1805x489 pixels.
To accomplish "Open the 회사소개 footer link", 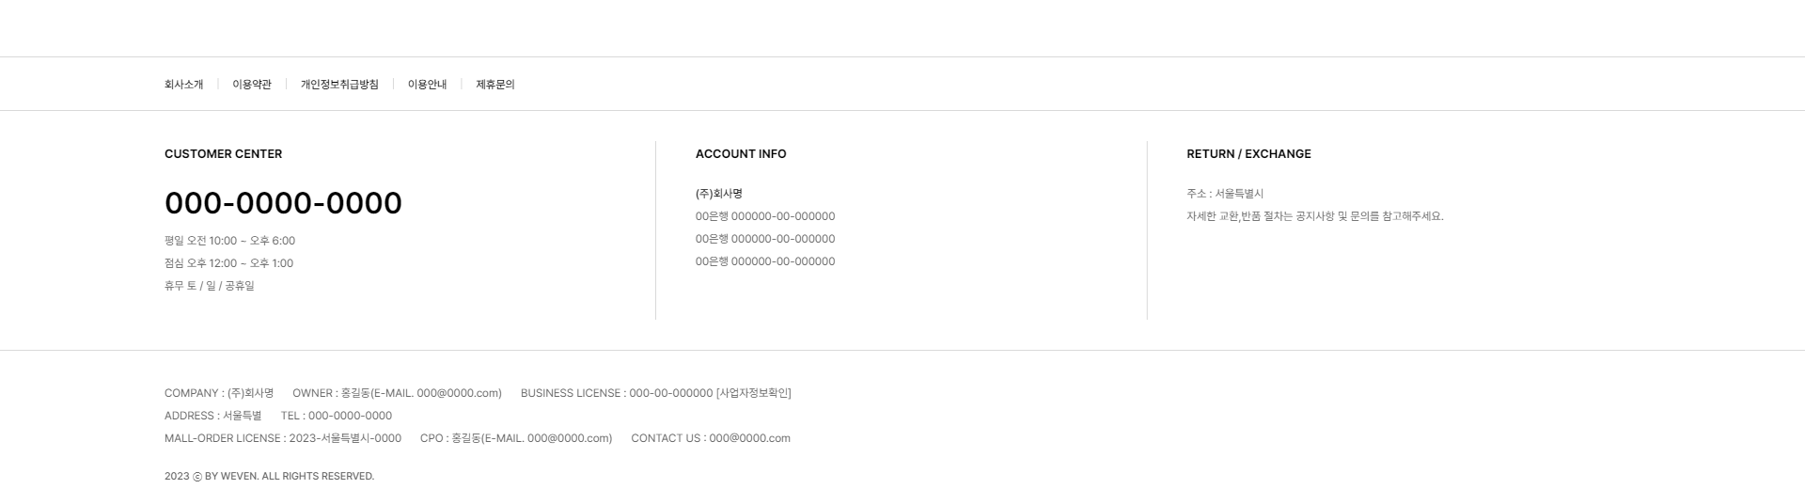I will point(183,85).
